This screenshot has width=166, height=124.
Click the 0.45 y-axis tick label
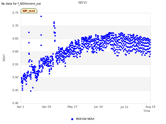(15, 90)
